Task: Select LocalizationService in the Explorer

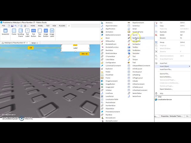Action: coord(165,100)
